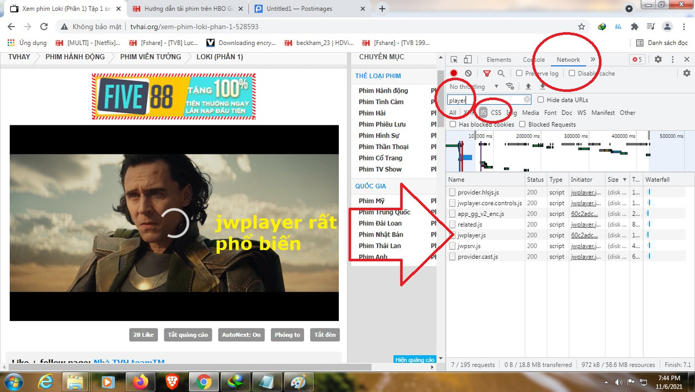Viewport: 695px width, 392px height.
Task: Click the hls extension icon
Action: click(x=618, y=27)
